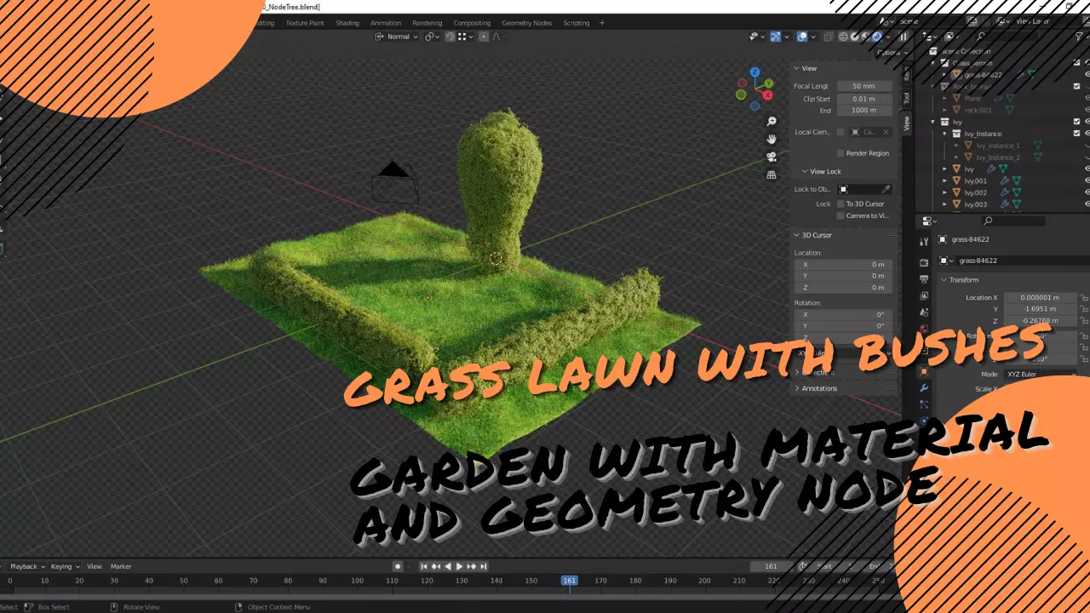Click the lock icon beside Location X
This screenshot has height=613, width=1090.
[x=1084, y=297]
